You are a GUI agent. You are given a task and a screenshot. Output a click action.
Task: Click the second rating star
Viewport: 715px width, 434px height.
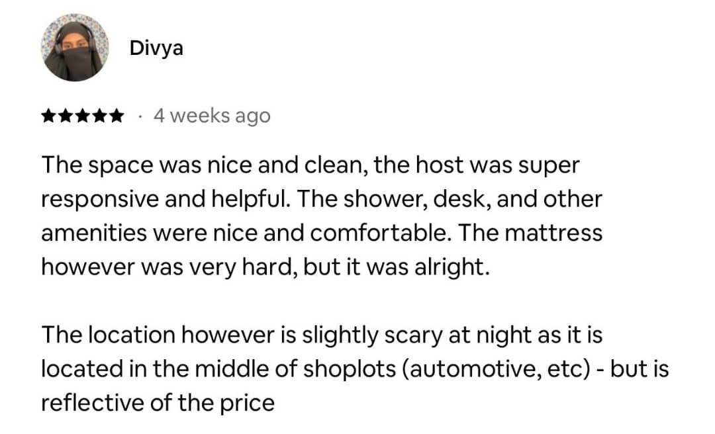[x=66, y=117]
